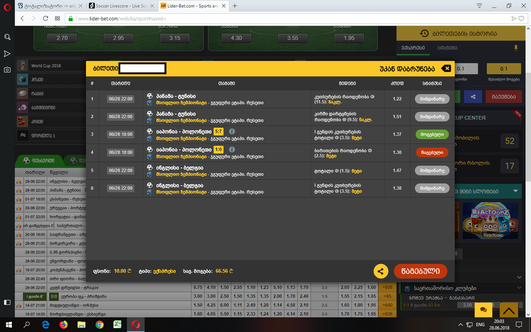Select the სისტემა bet slip tab
The height and width of the screenshot is (332, 531).
pyautogui.click(x=447, y=48)
